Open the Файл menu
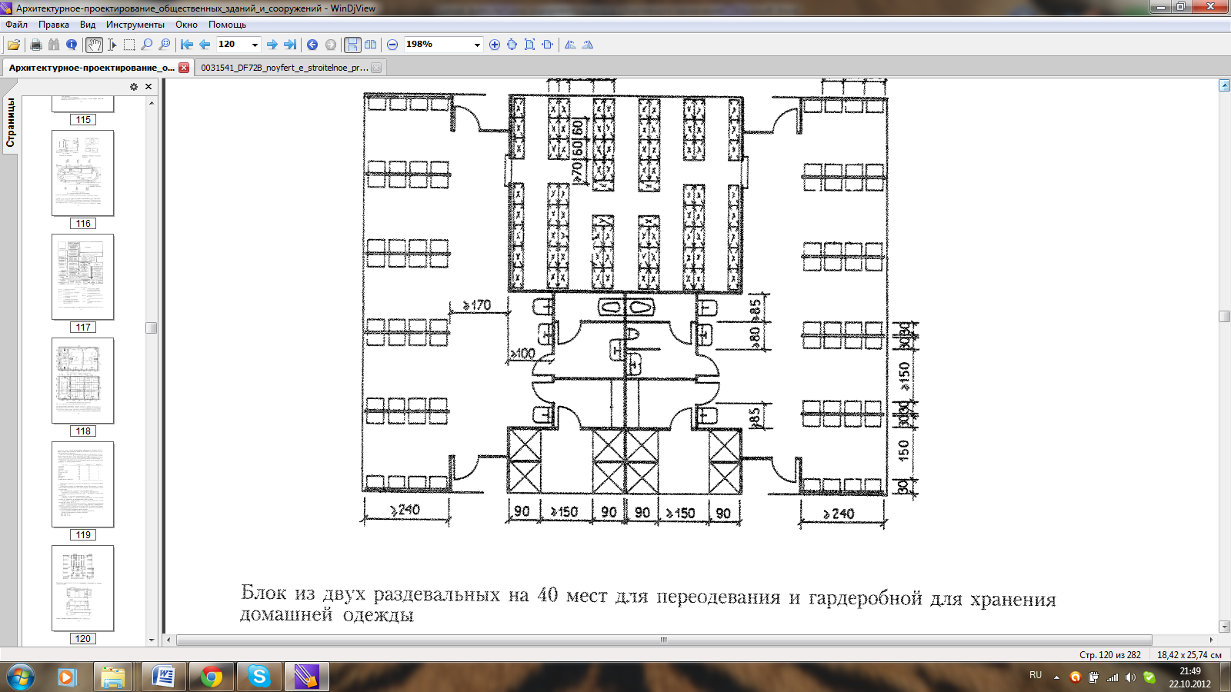Screen dimensions: 1231x692 click(16, 25)
